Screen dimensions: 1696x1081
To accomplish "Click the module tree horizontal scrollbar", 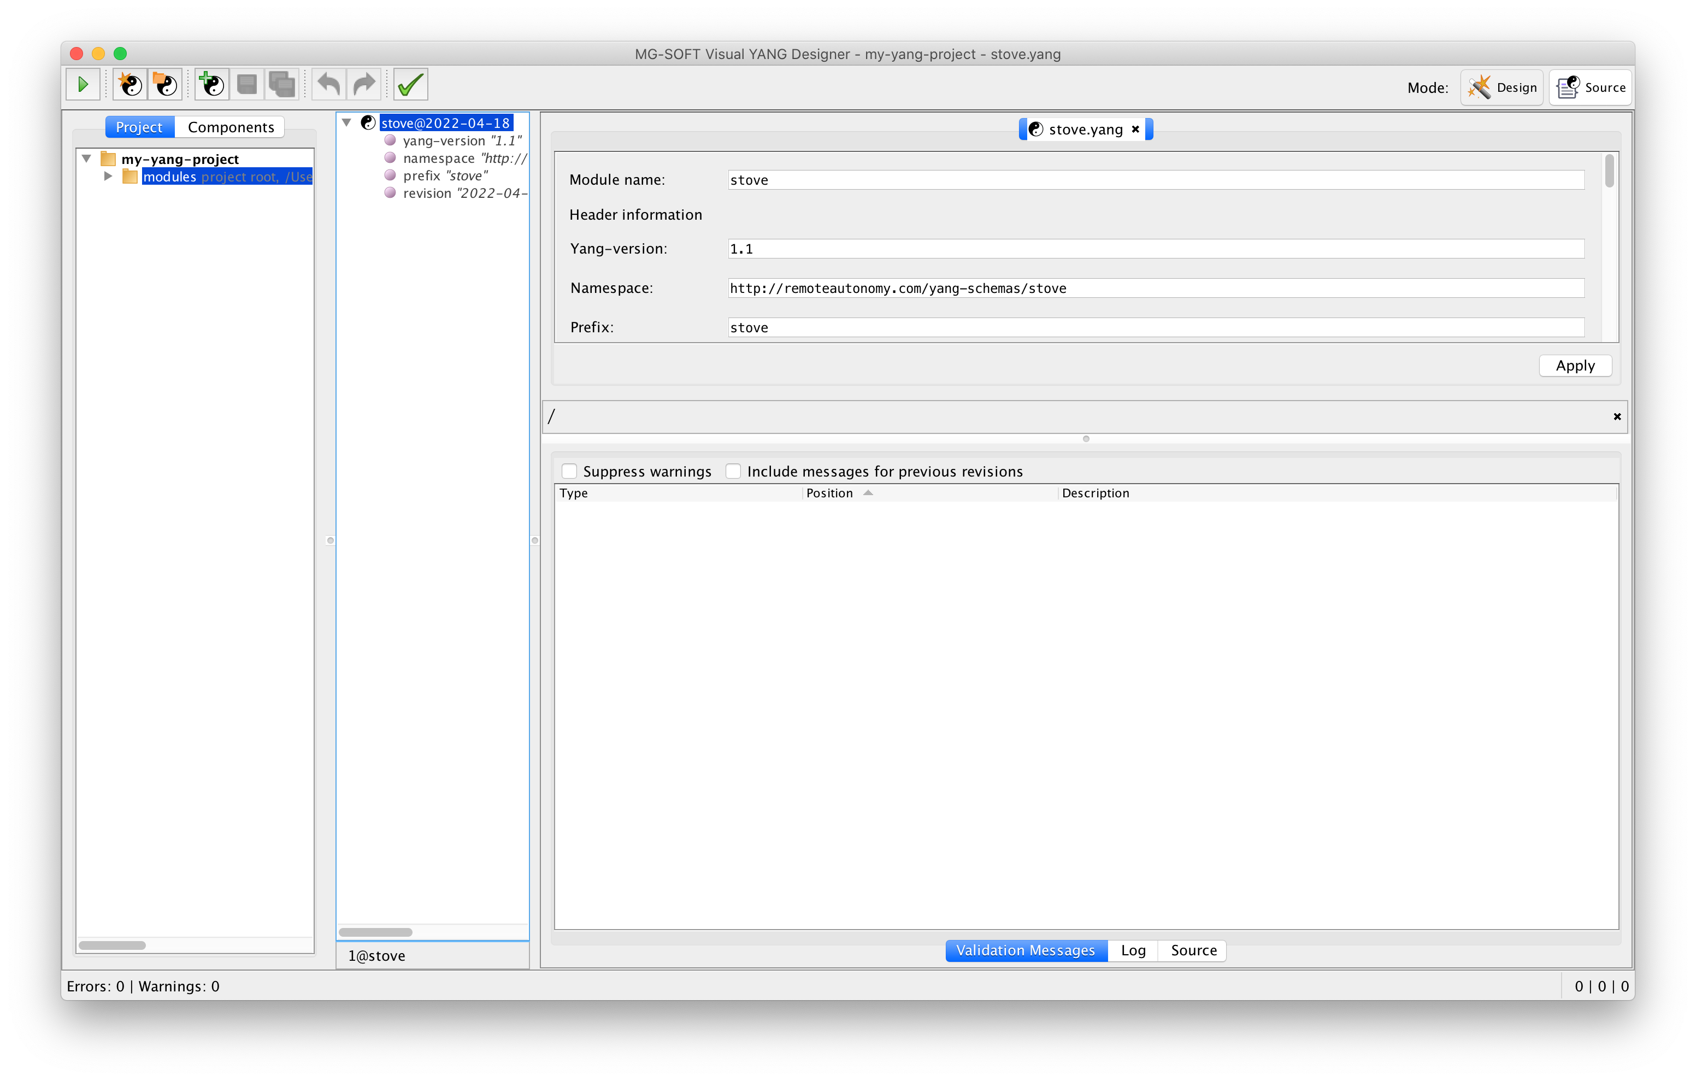I will 375,932.
